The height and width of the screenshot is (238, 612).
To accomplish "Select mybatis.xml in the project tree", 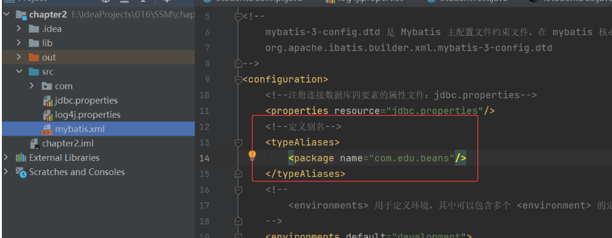I will (x=80, y=129).
